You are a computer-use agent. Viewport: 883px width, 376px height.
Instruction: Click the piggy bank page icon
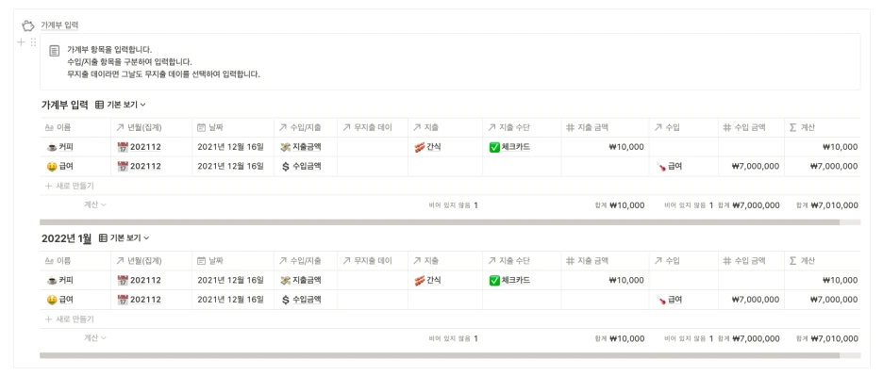(x=27, y=25)
